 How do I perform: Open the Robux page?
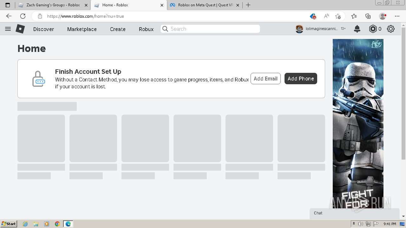point(146,29)
